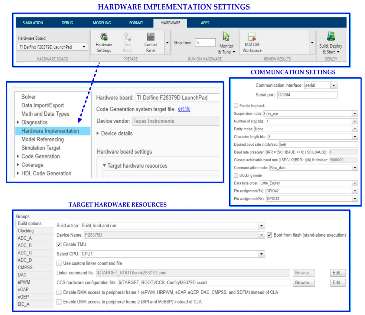Open the Modeling tab
The width and height of the screenshot is (365, 315).
102,23
